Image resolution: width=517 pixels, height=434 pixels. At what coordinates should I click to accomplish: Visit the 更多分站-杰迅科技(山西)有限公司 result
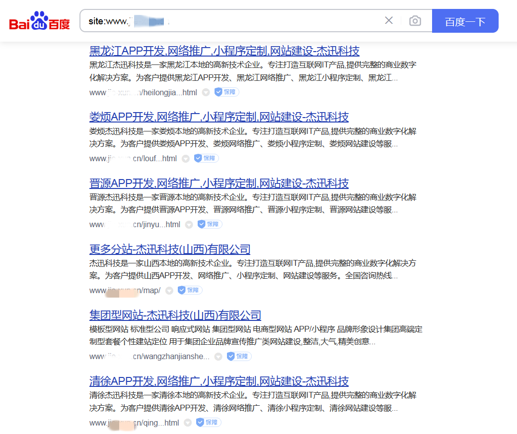coord(169,249)
